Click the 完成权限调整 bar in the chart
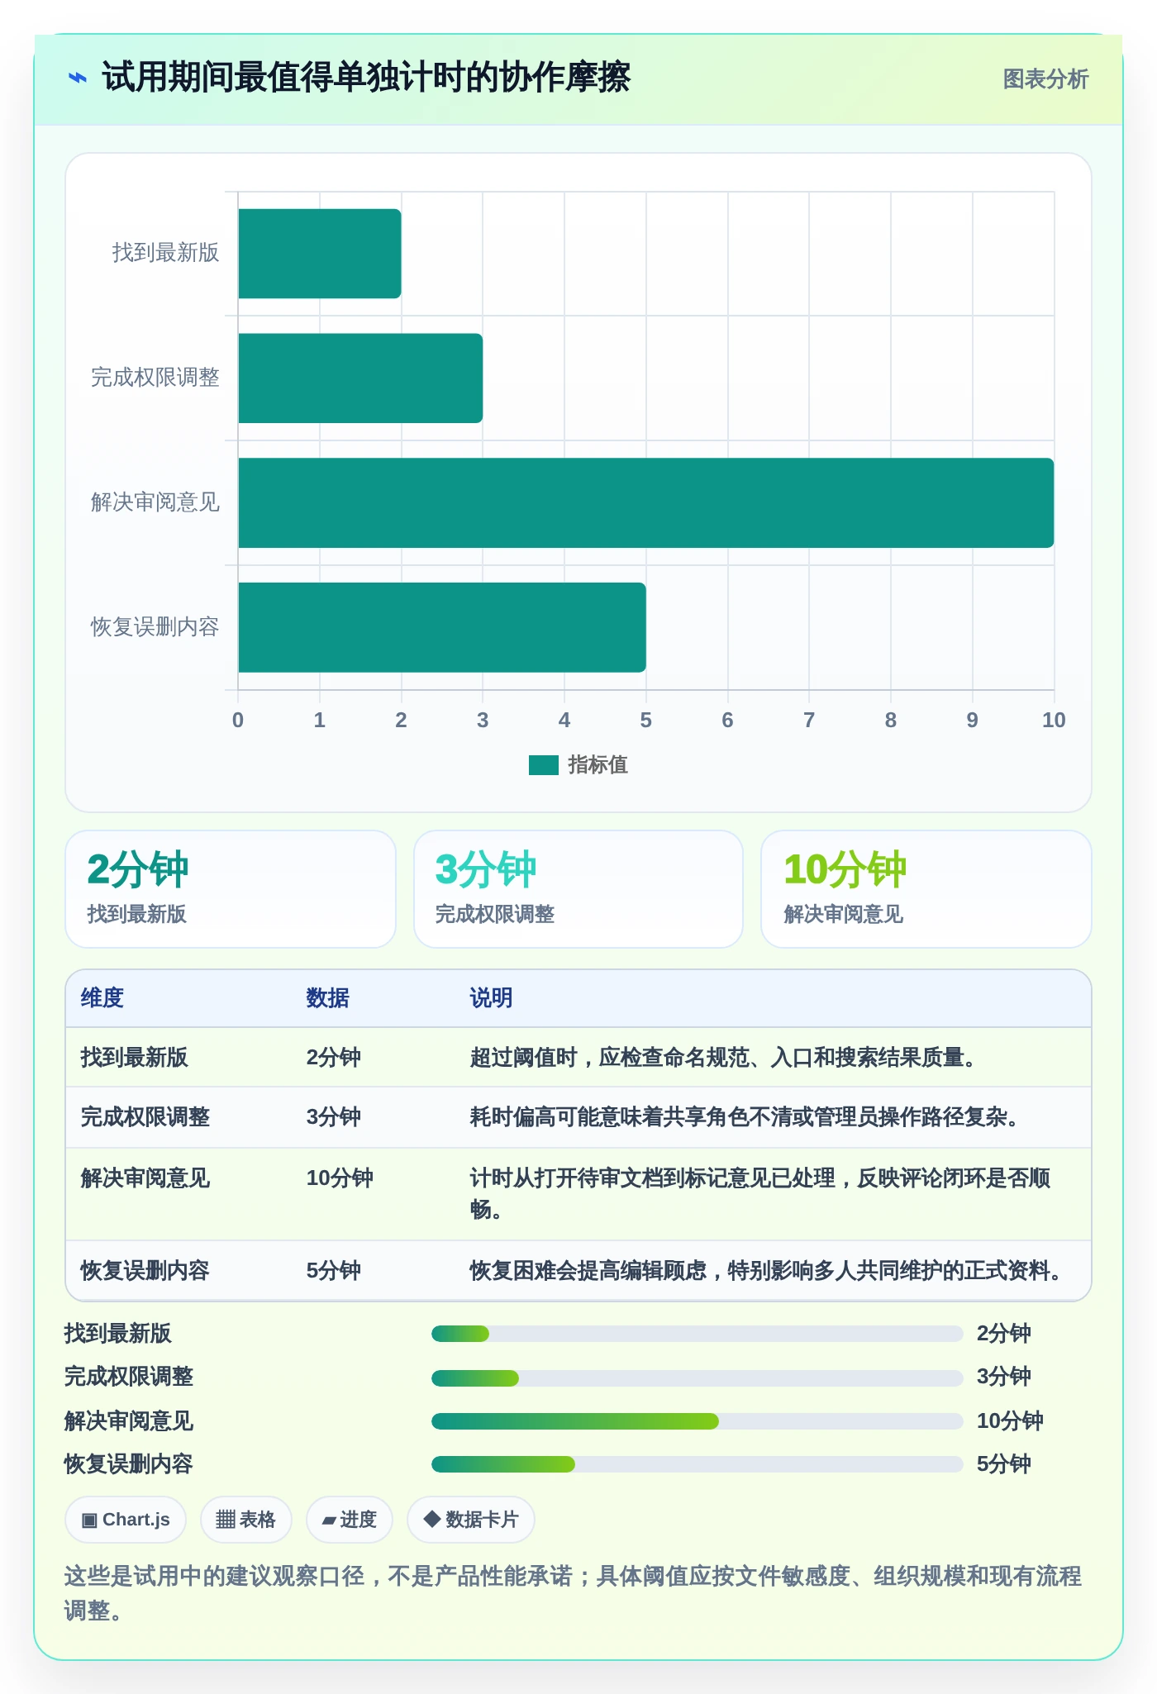Viewport: 1157px width, 1694px height. click(x=360, y=378)
